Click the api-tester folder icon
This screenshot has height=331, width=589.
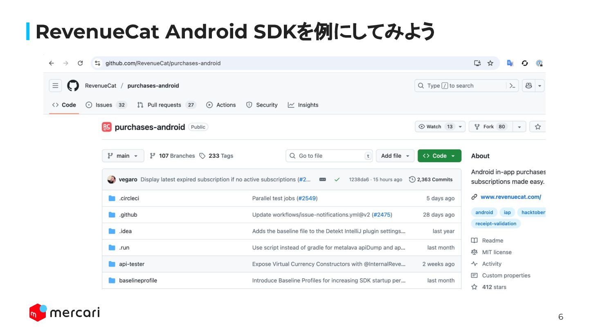[112, 264]
